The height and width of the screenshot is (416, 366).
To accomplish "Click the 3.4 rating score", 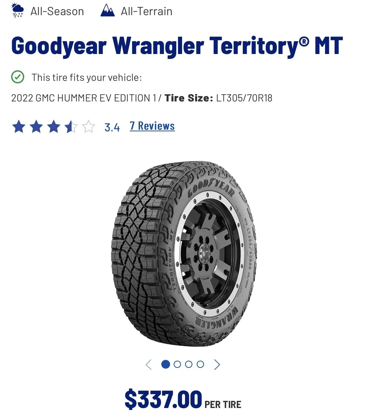I will 112,127.
